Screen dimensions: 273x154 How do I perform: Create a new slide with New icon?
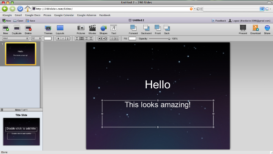tap(6, 29)
